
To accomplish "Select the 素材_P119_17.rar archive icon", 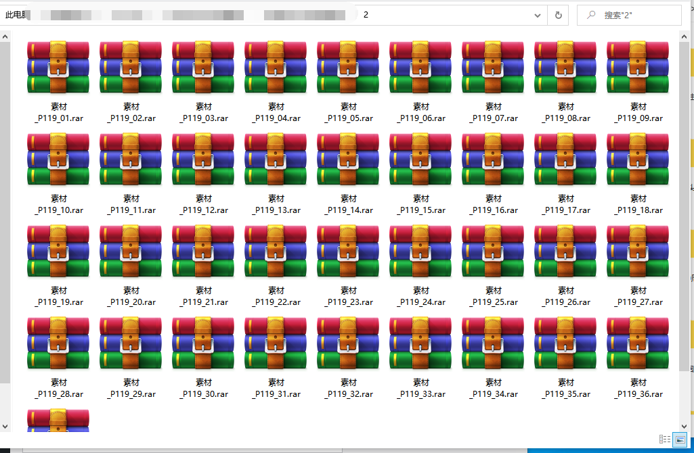I will pyautogui.click(x=565, y=159).
